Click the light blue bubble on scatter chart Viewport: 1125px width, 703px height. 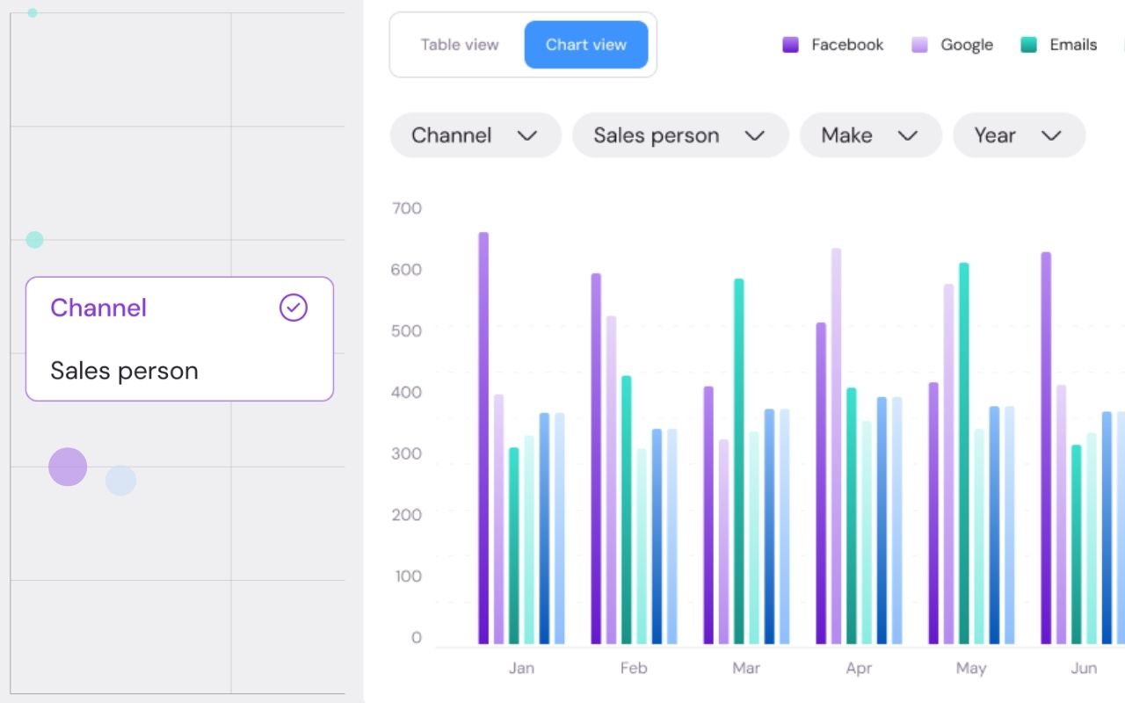120,481
